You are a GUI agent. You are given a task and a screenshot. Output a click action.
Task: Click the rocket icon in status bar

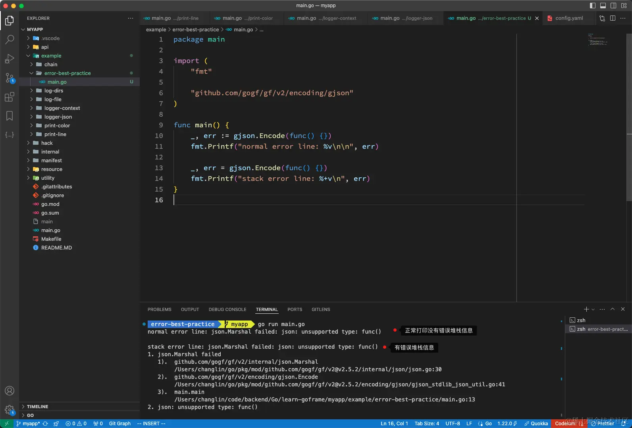point(56,424)
